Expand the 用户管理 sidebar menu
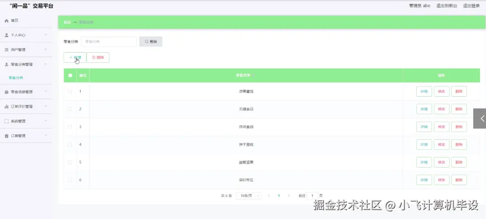Image resolution: width=486 pixels, height=219 pixels. coord(26,49)
